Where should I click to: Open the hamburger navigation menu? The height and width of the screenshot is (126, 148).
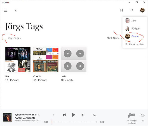(5, 10)
